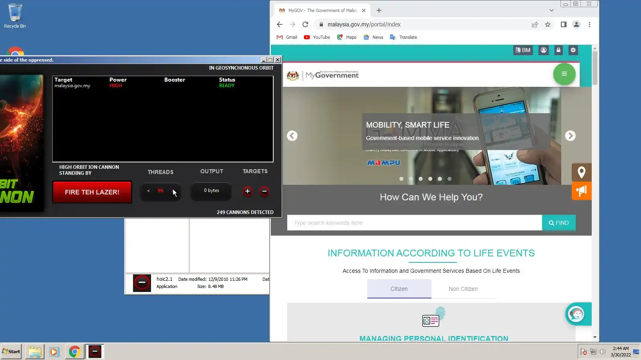This screenshot has width=641, height=360.
Task: Close the MyGOV tab
Action: (x=364, y=10)
